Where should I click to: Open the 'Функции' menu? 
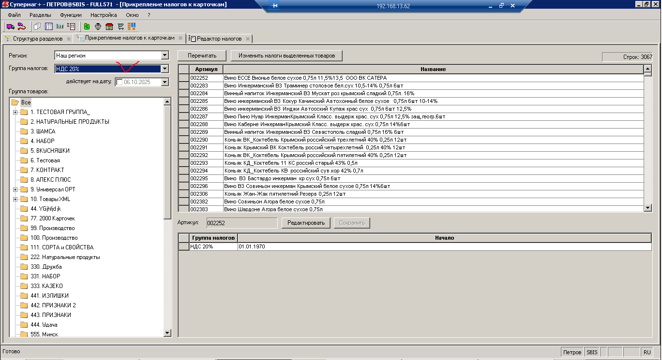tap(71, 15)
